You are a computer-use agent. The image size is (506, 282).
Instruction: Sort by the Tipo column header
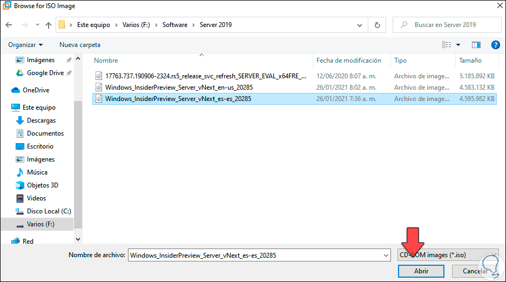pyautogui.click(x=401, y=61)
